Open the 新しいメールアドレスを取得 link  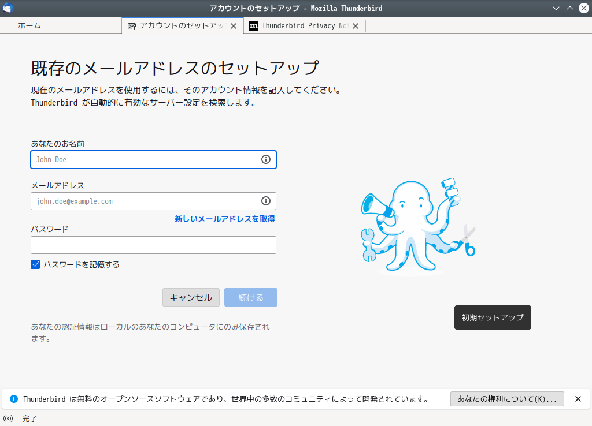(225, 219)
